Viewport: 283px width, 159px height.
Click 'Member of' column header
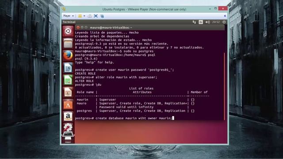click(x=199, y=92)
